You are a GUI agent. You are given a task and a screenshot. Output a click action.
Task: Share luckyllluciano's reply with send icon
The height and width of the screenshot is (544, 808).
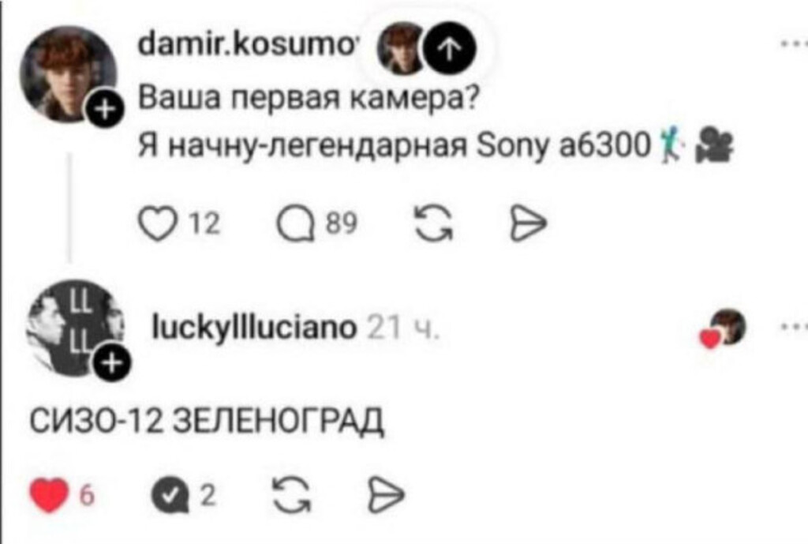386,496
